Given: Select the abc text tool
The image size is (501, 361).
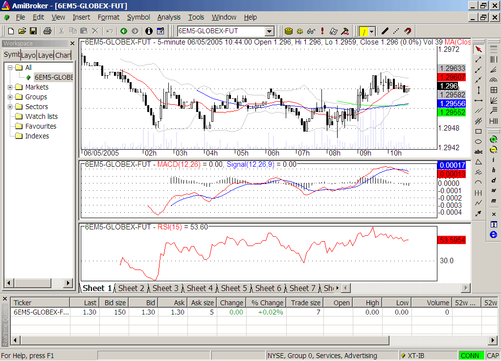Looking at the screenshot, I should click(478, 152).
